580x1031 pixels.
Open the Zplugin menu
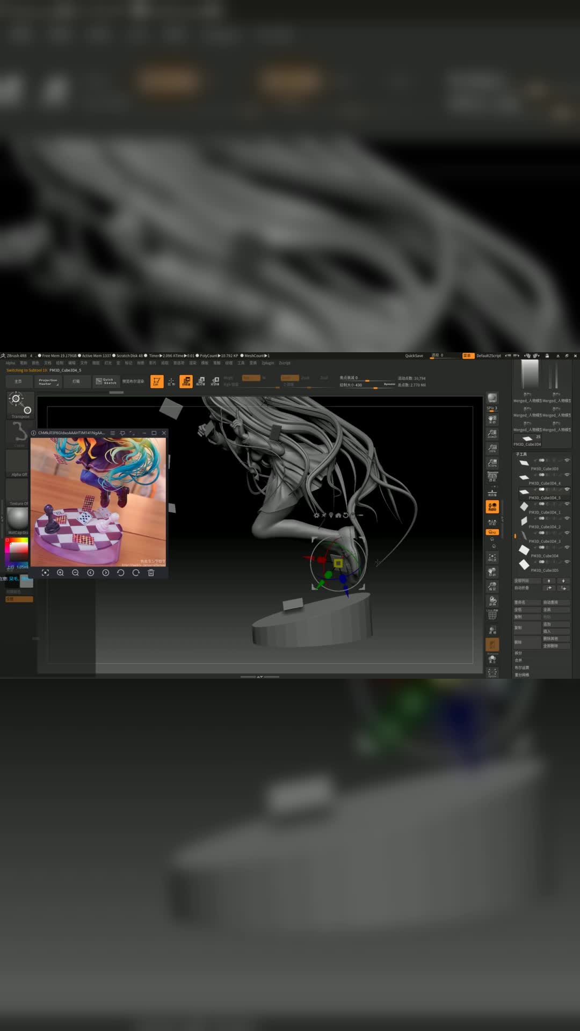(x=267, y=363)
